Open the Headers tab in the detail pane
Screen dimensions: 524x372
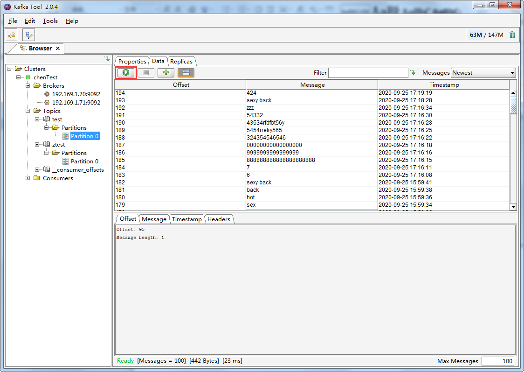click(x=219, y=219)
